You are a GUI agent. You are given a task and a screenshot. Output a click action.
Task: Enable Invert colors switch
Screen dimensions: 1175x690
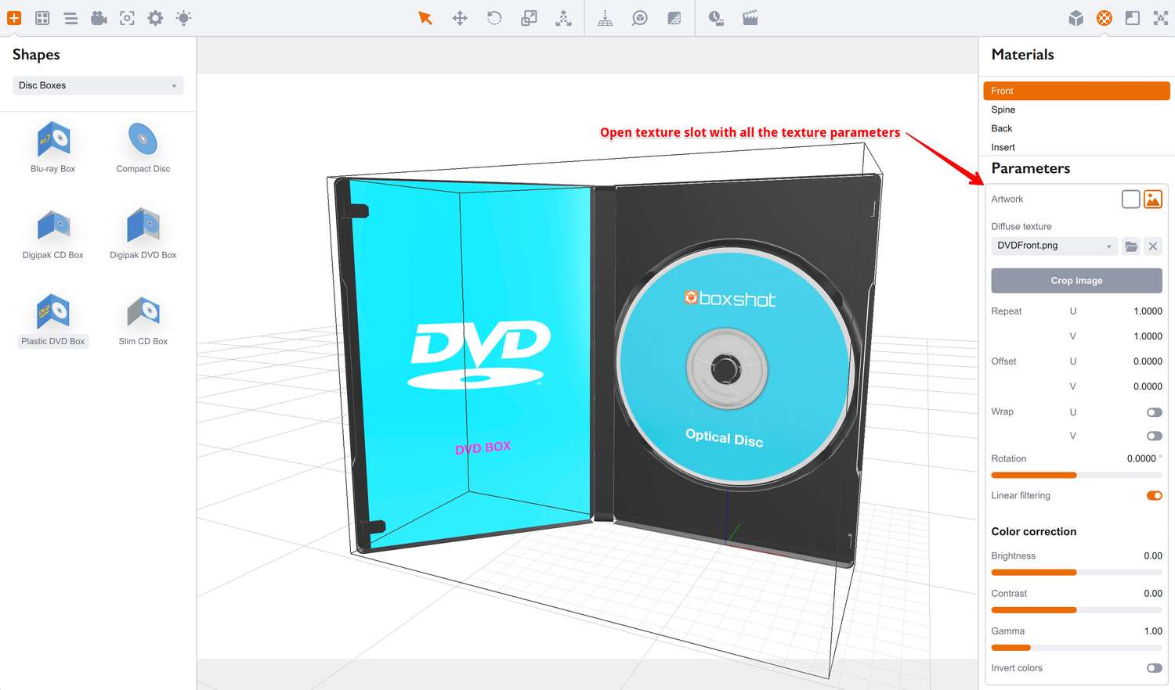tap(1154, 668)
